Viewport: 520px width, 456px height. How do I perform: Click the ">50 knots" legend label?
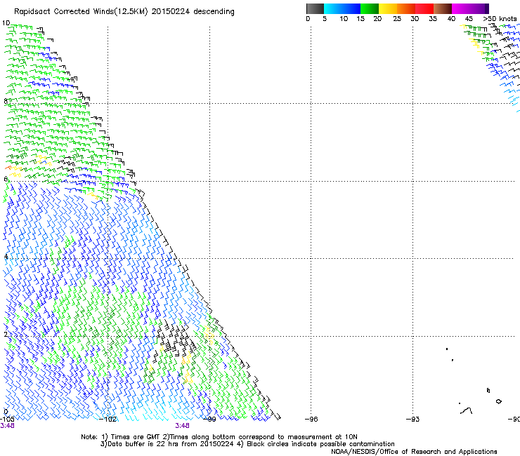(x=500, y=19)
